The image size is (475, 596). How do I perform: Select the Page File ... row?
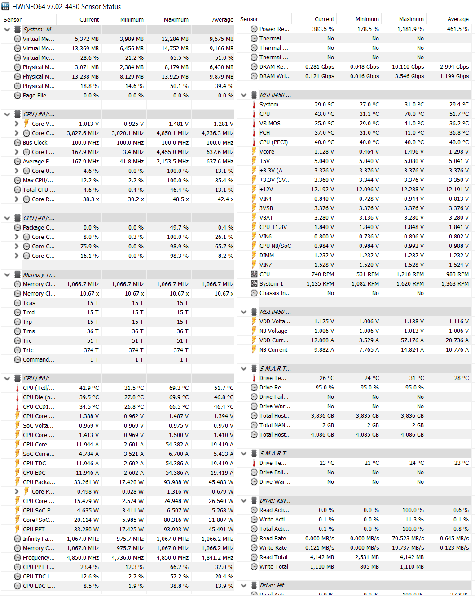118,95
